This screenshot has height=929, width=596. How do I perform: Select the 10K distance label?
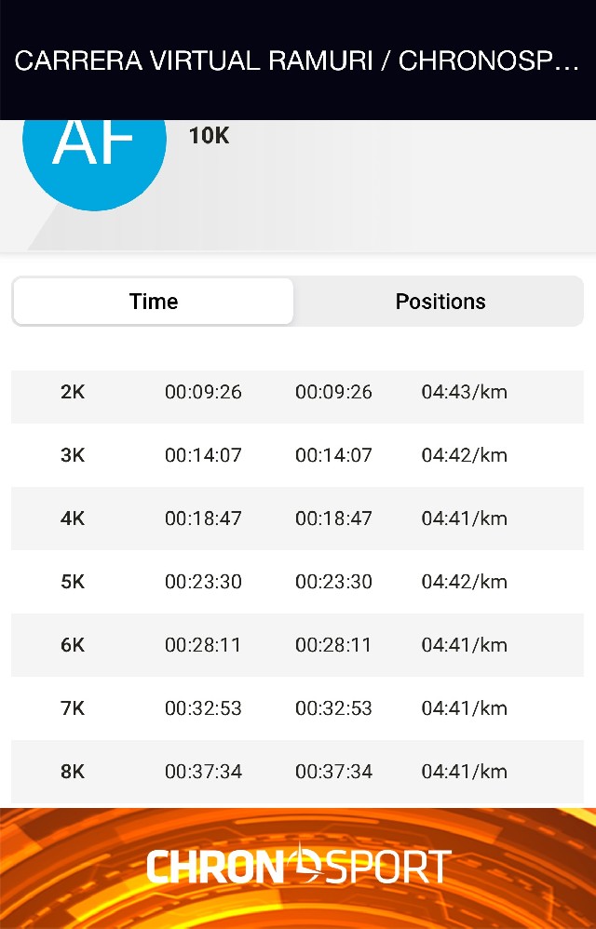tap(209, 136)
